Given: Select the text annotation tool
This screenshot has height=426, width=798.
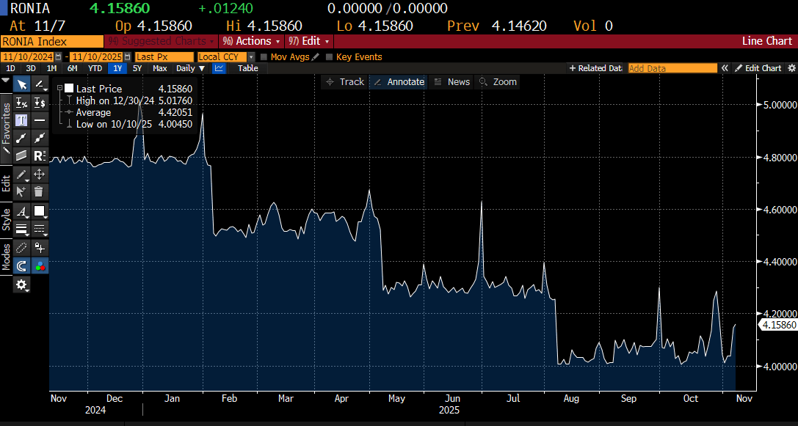Looking at the screenshot, I should pos(22,120).
